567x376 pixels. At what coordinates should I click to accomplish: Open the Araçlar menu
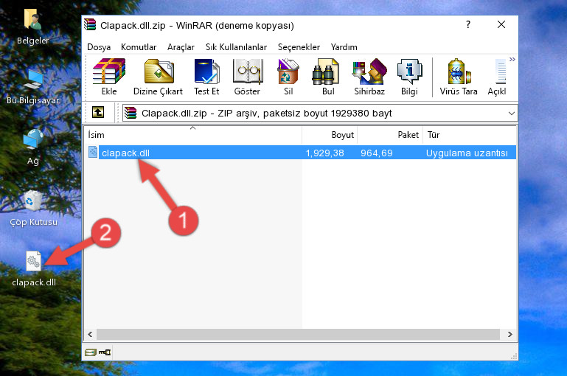click(181, 47)
